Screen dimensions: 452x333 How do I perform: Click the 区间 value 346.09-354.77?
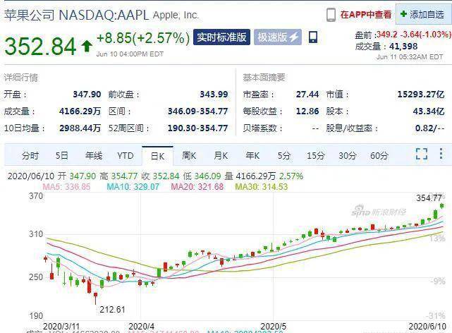(x=197, y=111)
